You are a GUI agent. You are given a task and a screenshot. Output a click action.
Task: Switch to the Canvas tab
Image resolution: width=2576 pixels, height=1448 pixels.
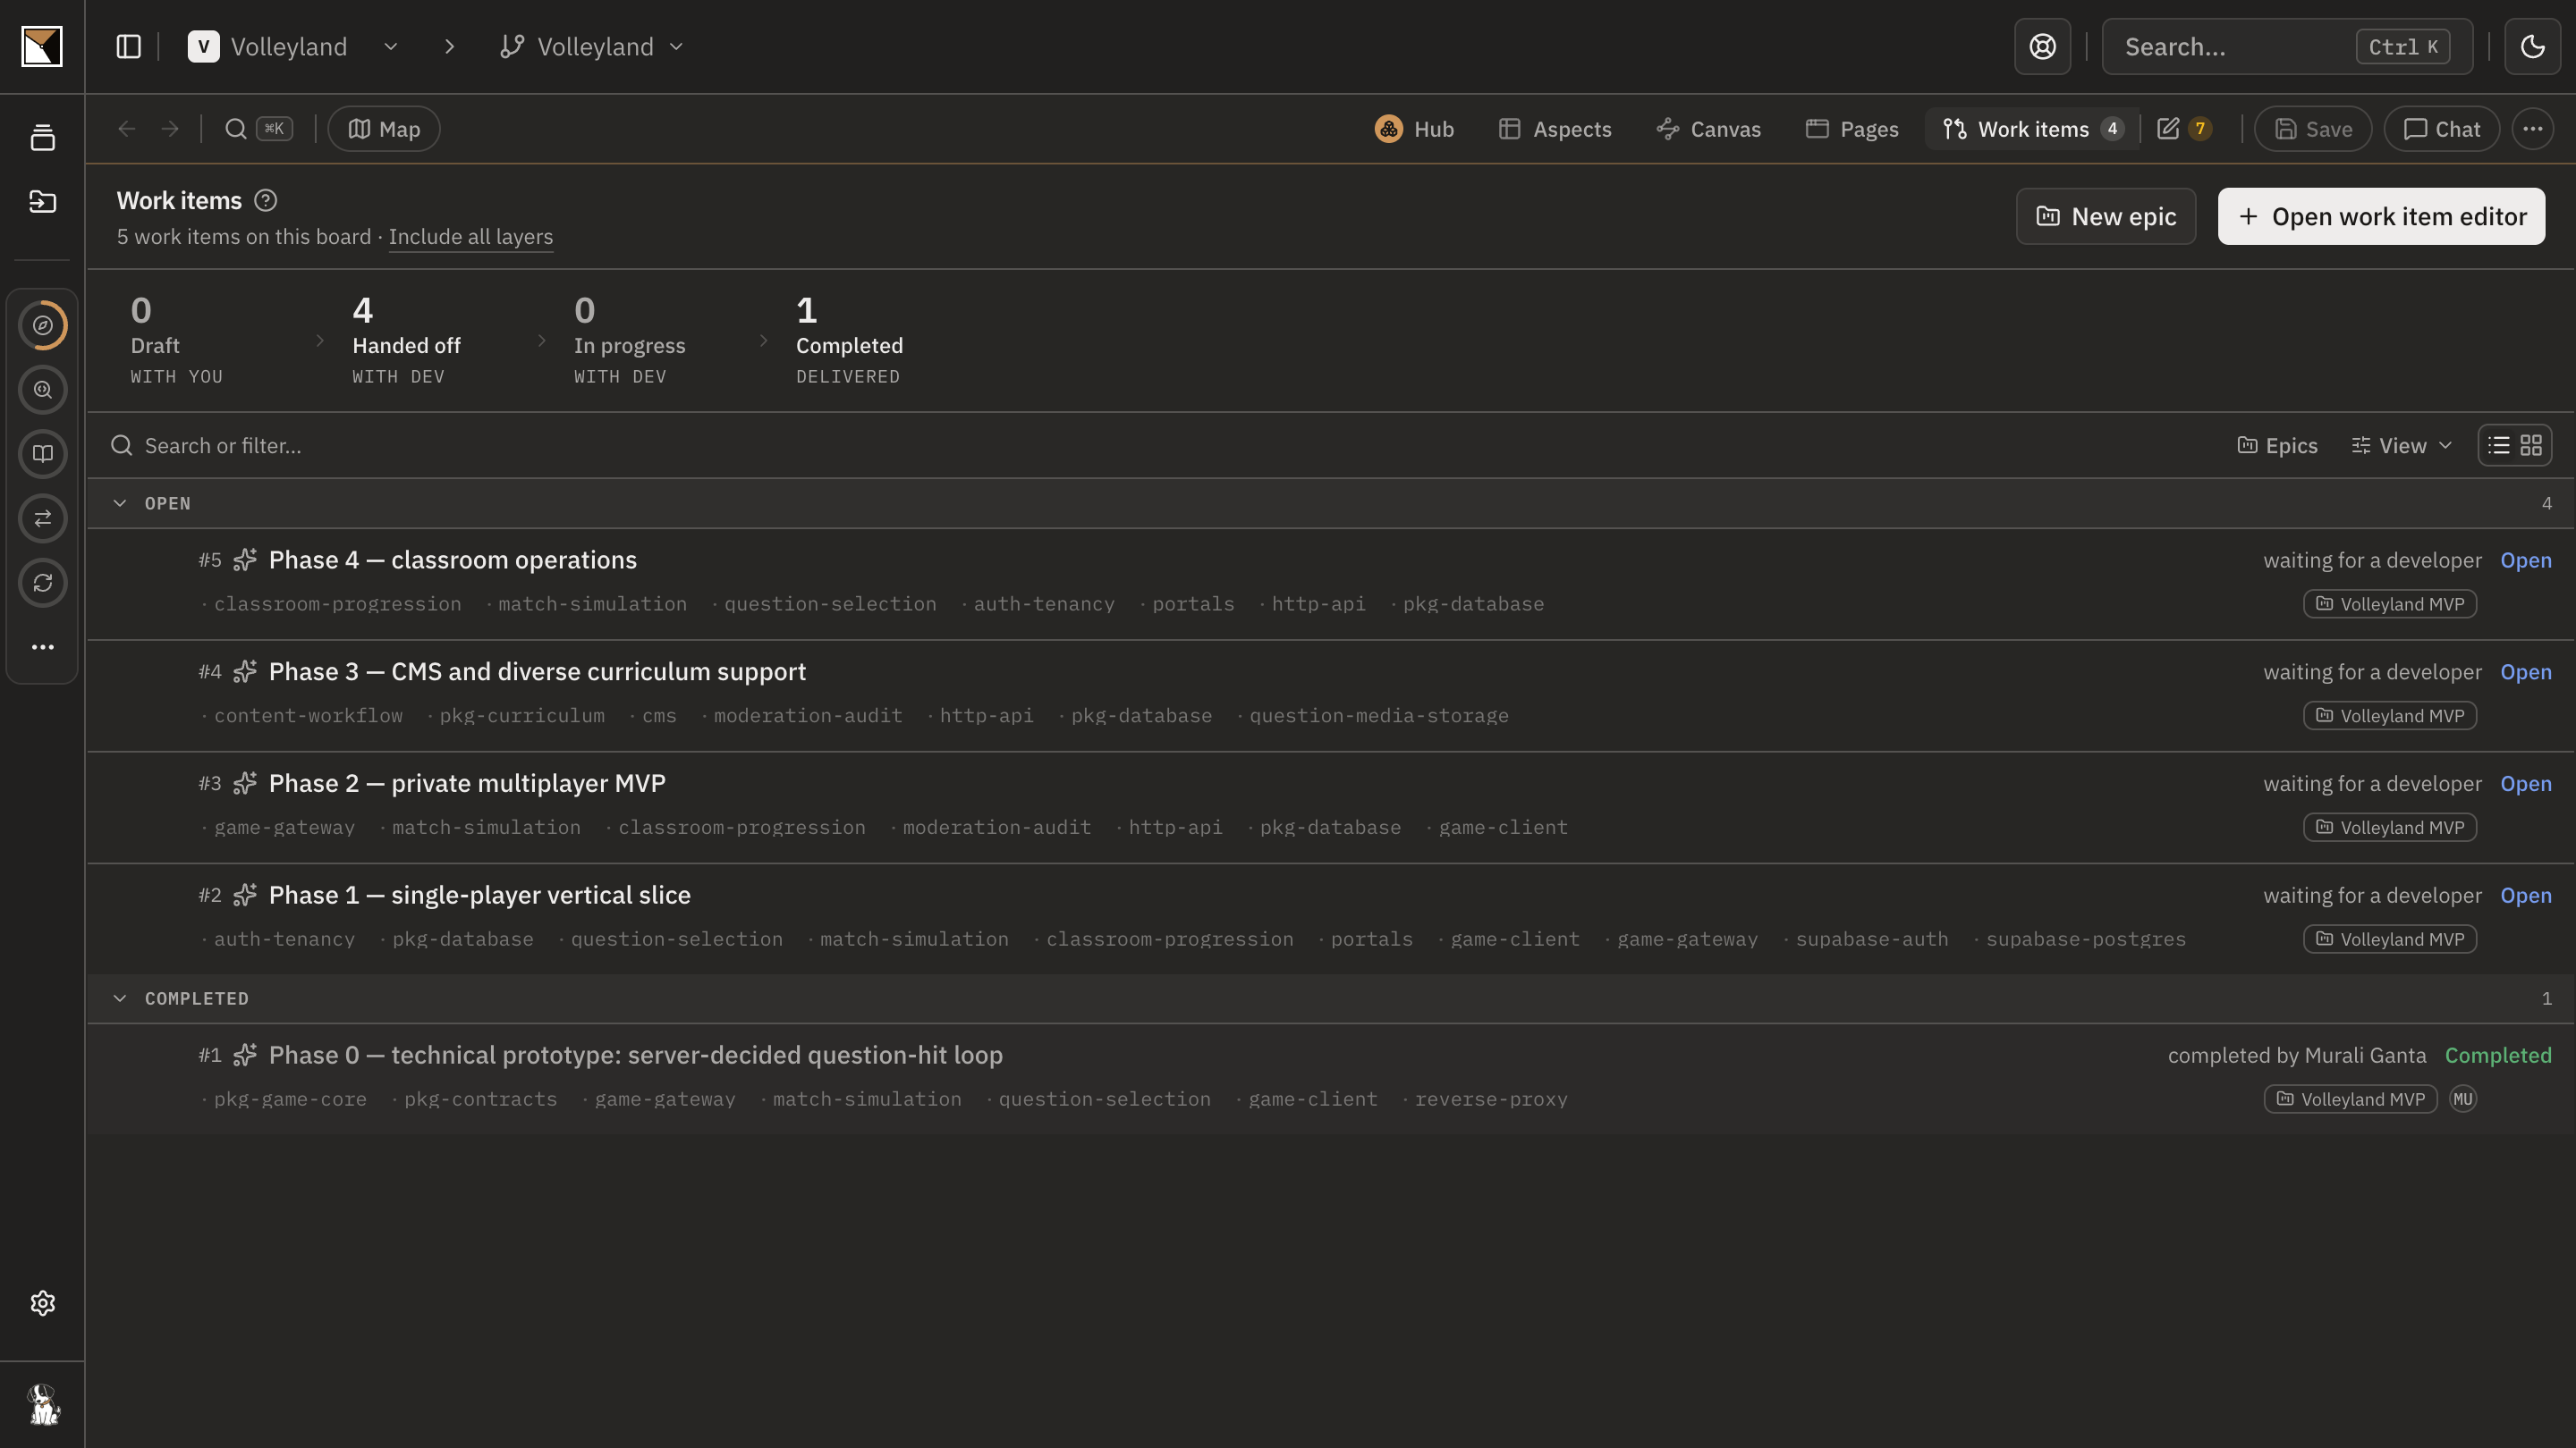[x=1708, y=129]
